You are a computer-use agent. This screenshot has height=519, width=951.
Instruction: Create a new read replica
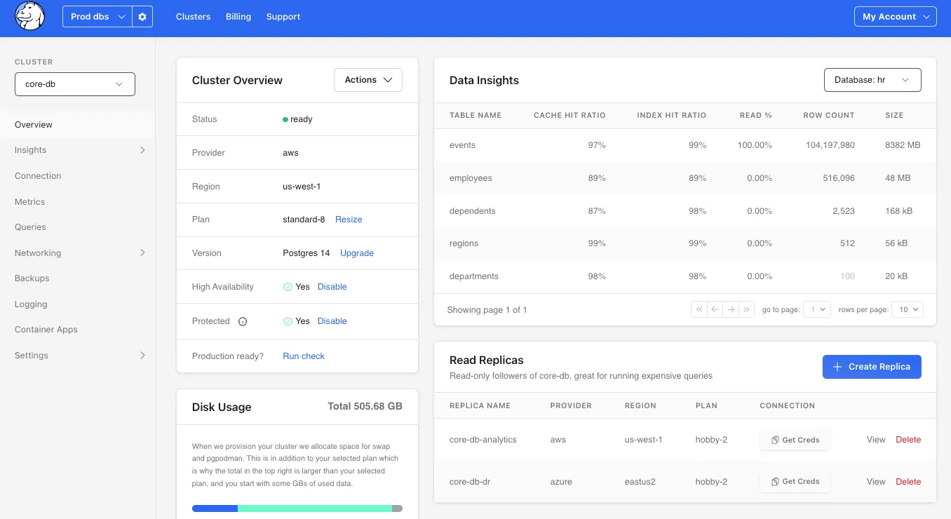point(872,366)
